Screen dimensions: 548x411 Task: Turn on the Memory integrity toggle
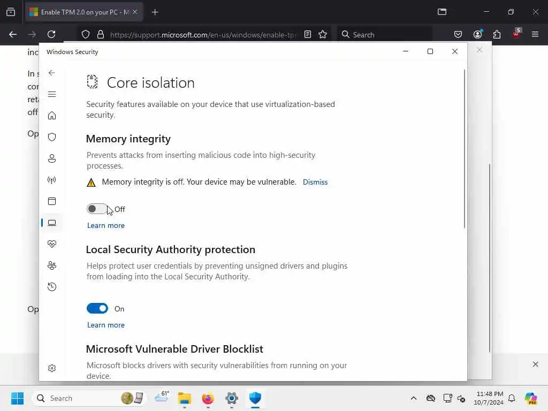97,209
